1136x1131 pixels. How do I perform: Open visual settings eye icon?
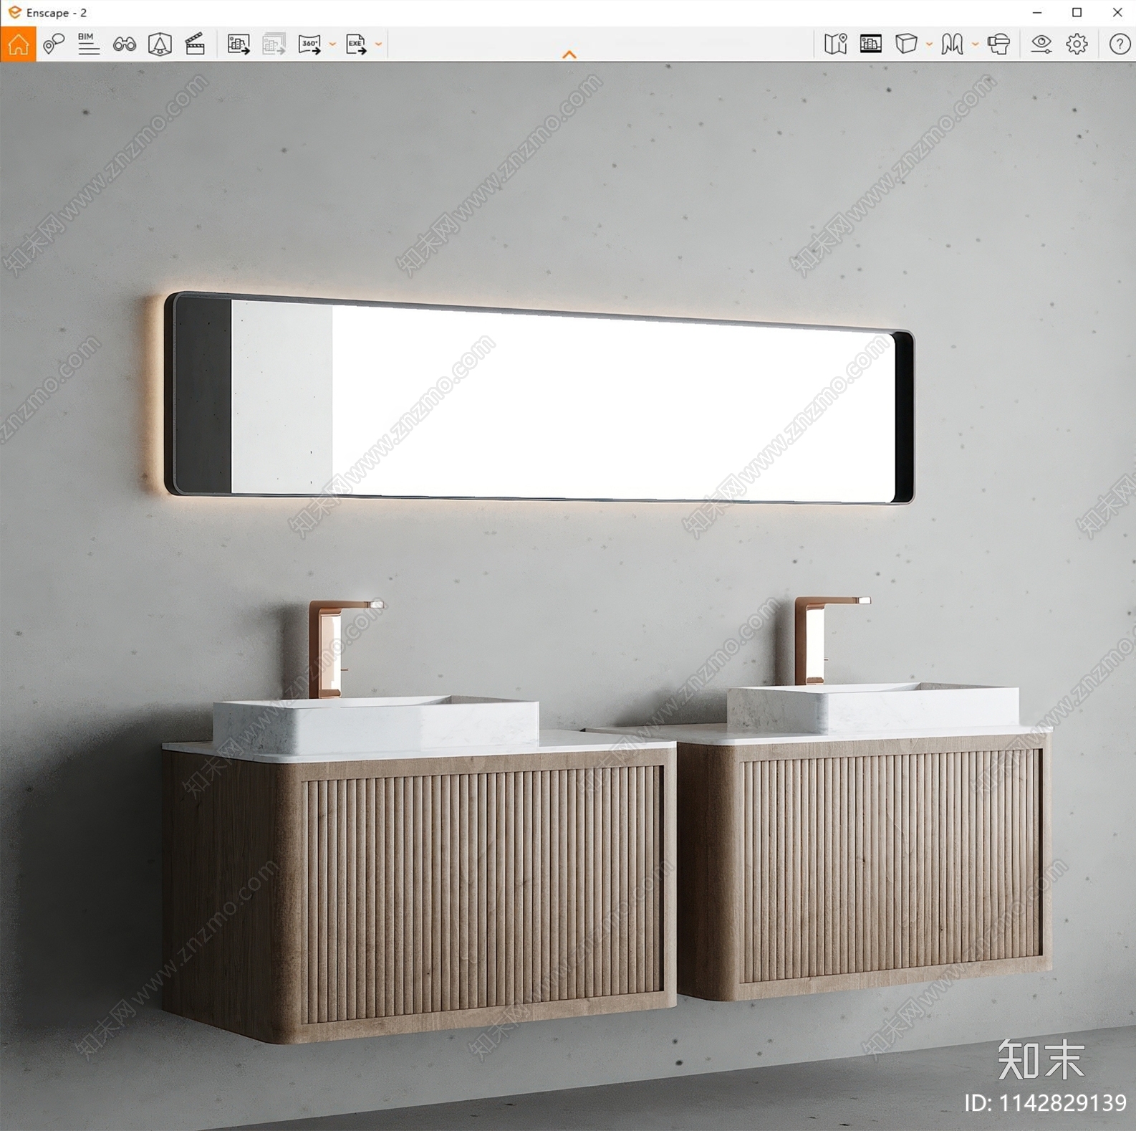pos(1041,44)
